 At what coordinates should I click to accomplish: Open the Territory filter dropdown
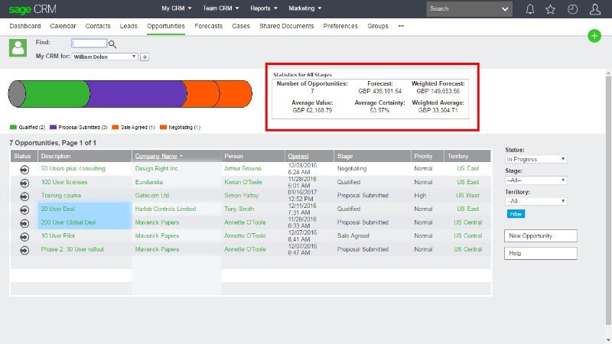(x=535, y=201)
